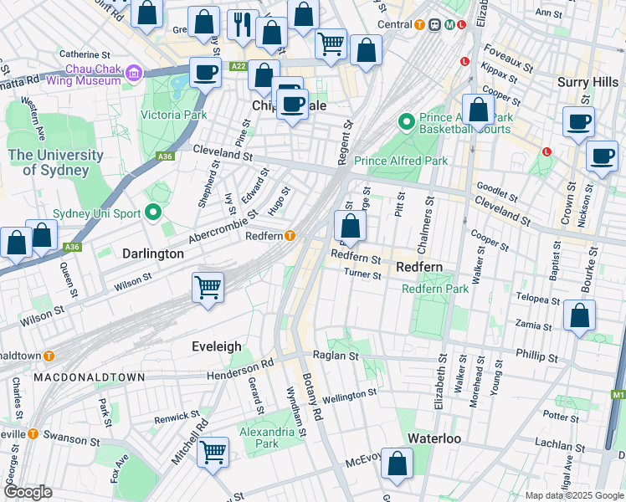
Task: Click The University of Sydney label
Action: tap(56, 162)
